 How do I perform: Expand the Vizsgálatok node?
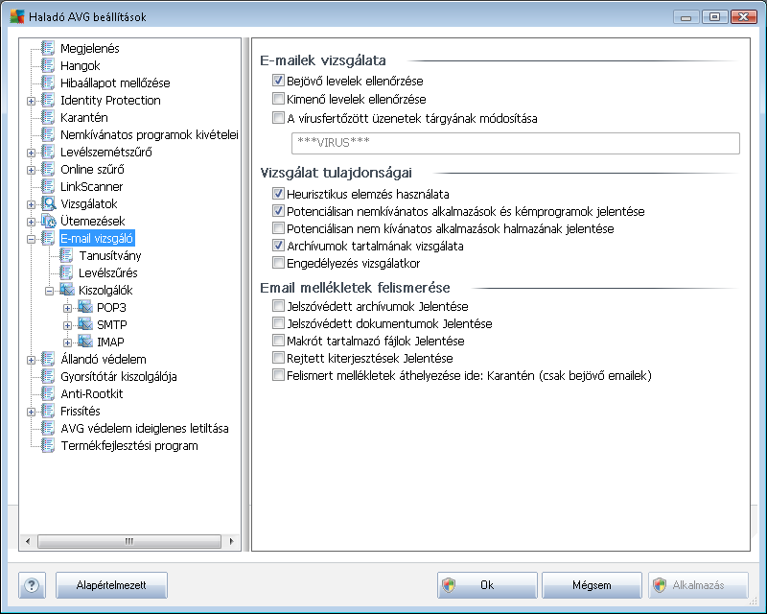click(31, 204)
